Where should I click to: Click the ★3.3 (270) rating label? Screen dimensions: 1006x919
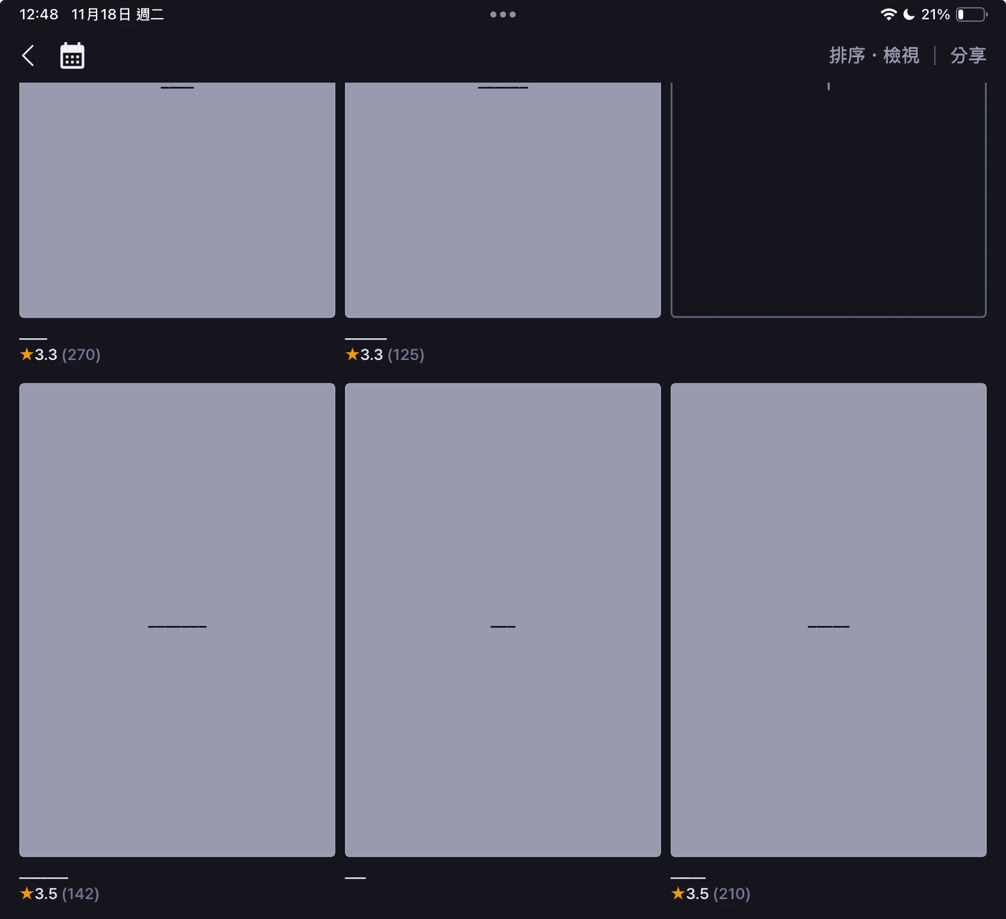60,355
